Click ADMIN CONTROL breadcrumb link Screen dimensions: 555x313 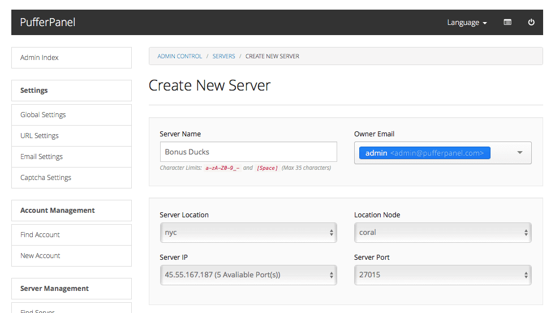[179, 57]
